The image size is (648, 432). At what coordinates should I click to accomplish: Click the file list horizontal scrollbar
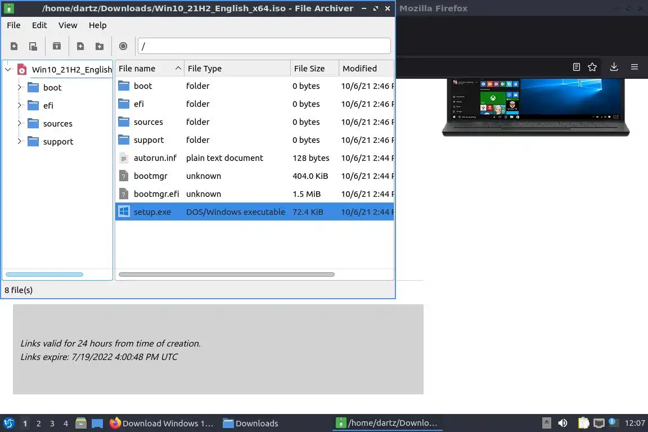pos(227,274)
